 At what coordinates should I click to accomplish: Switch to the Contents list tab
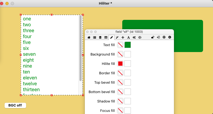click(x=95, y=38)
